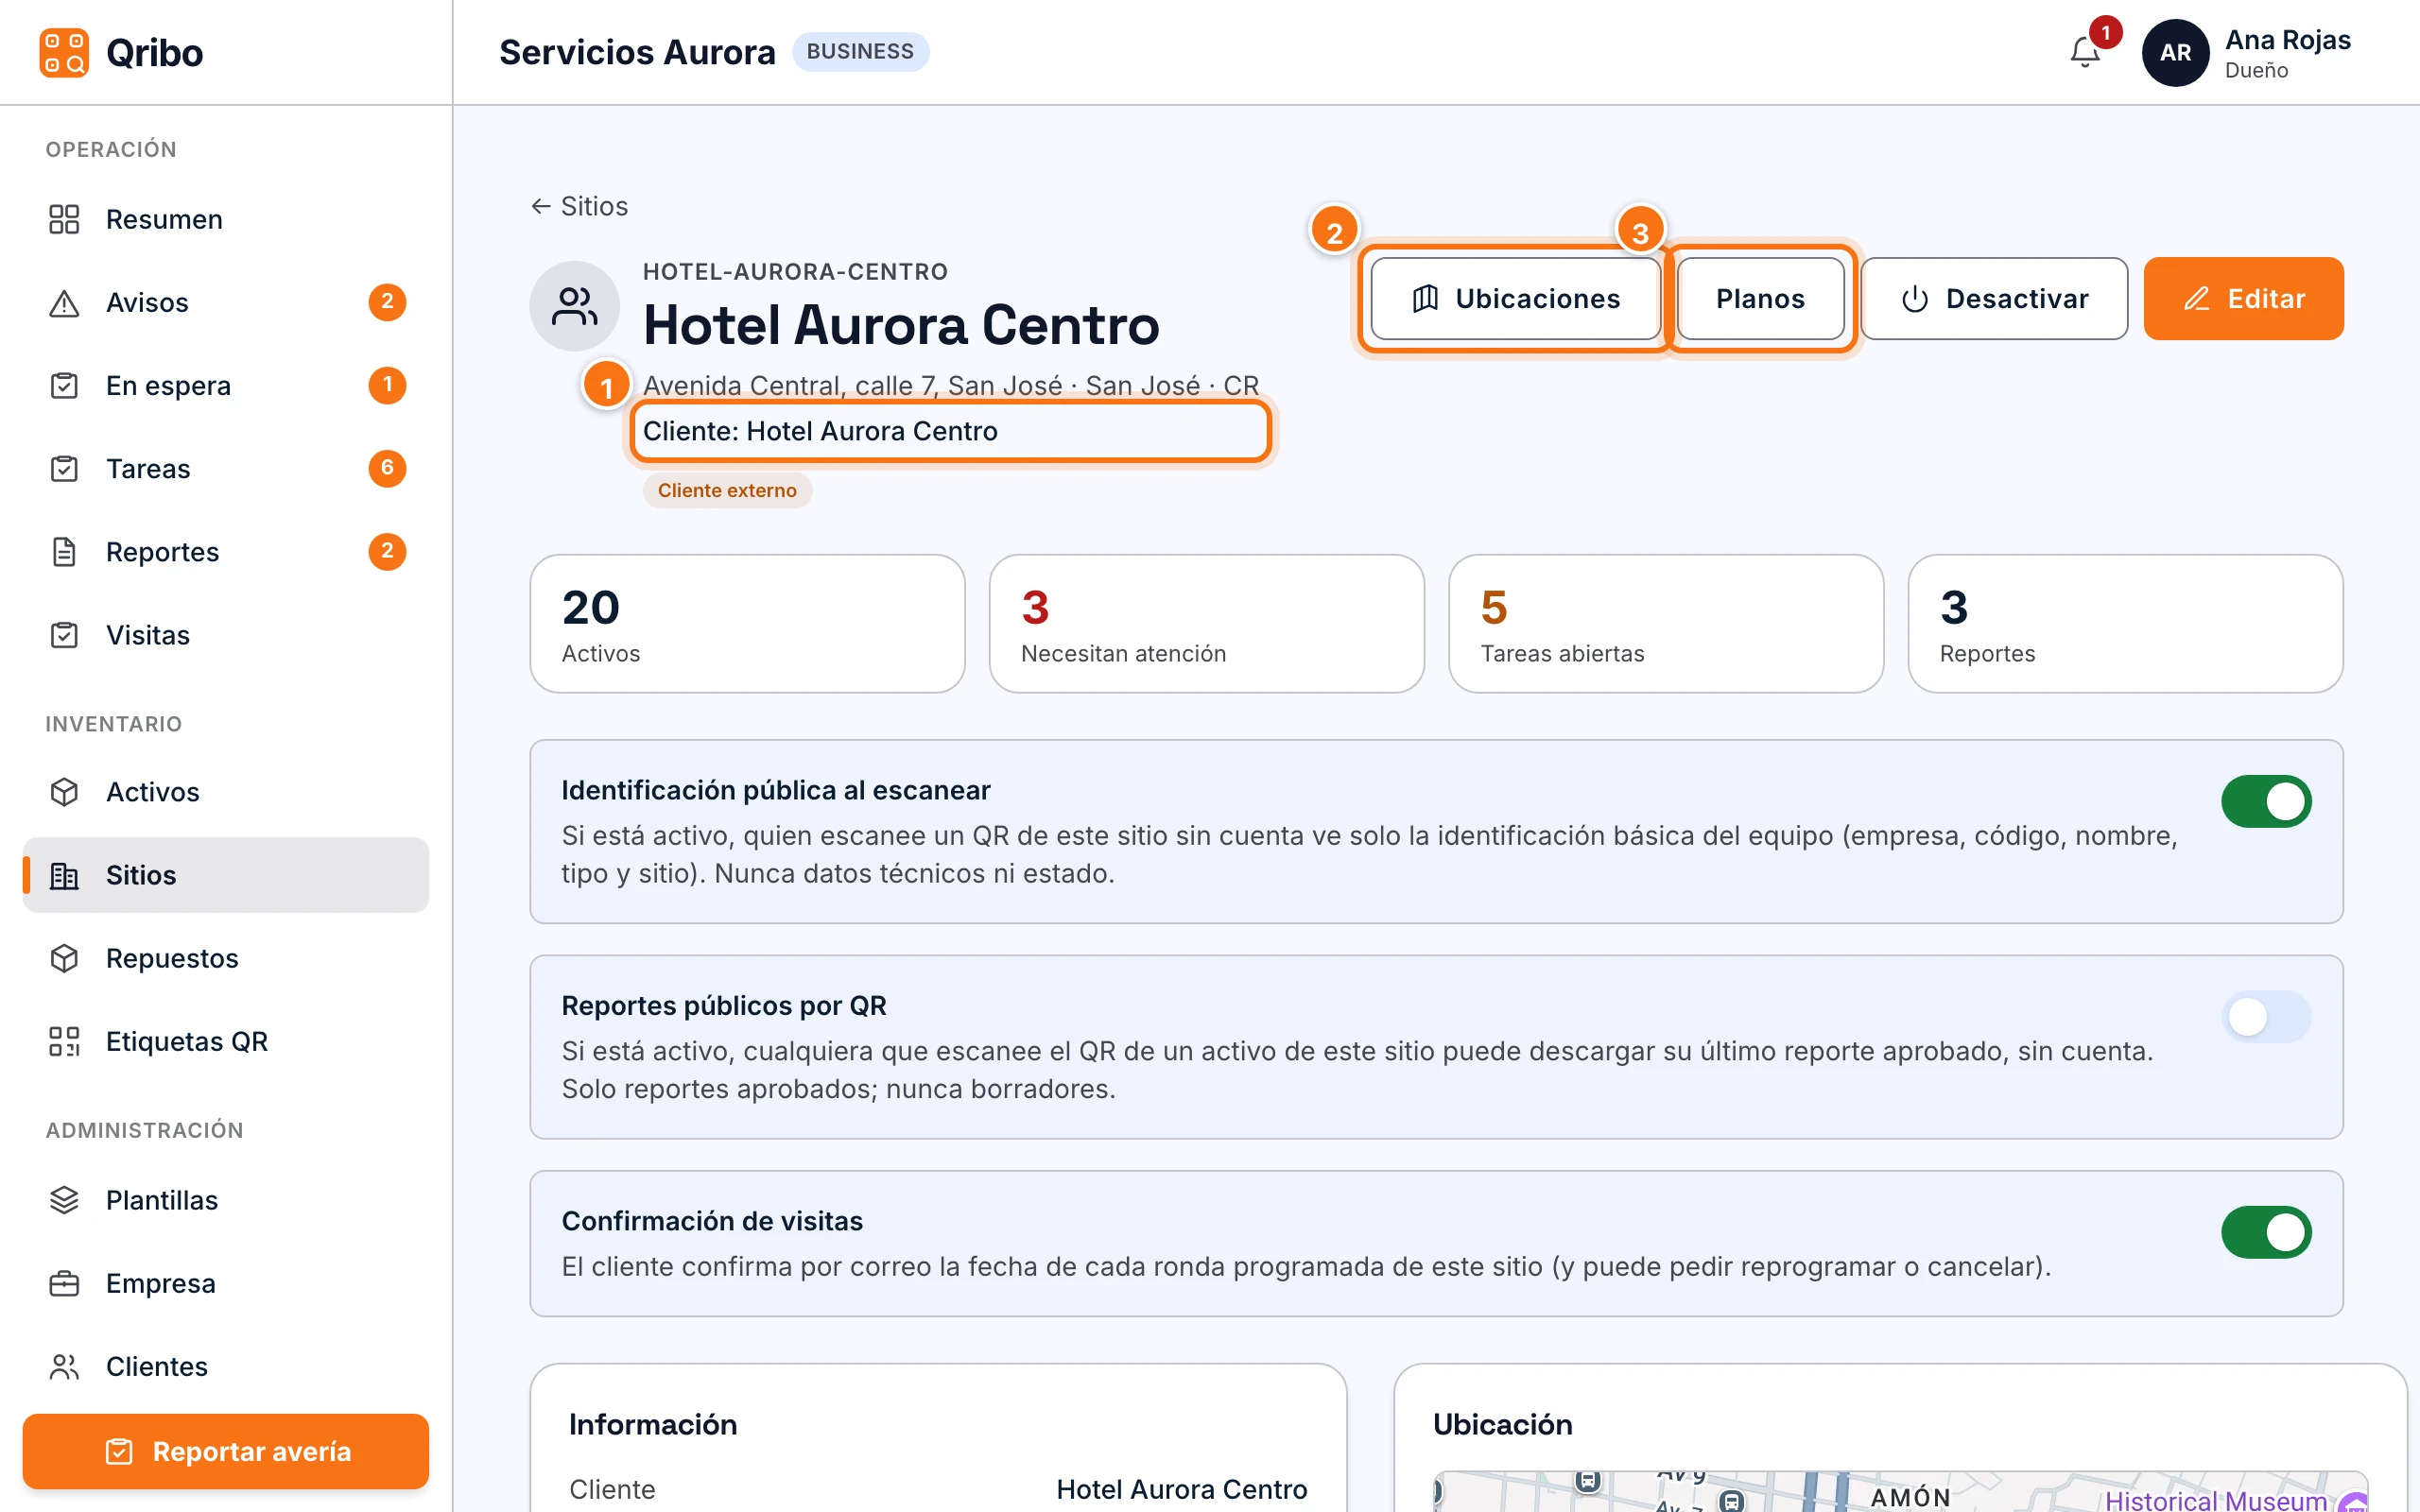This screenshot has width=2420, height=1512.
Task: Go back via the Sitios link
Action: [x=580, y=206]
